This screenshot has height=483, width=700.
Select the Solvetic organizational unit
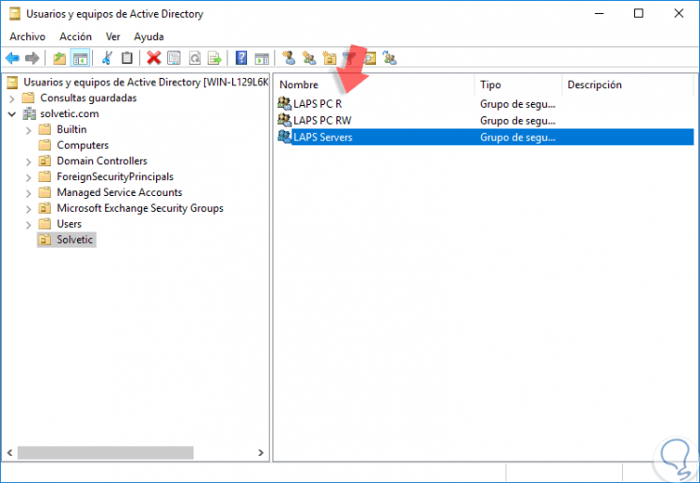point(74,239)
